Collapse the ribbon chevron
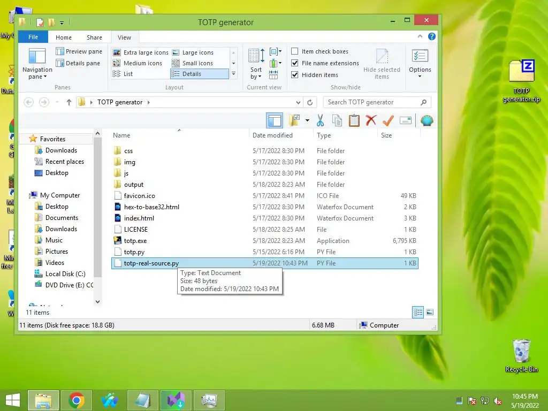Image resolution: width=548 pixels, height=411 pixels. coord(420,36)
